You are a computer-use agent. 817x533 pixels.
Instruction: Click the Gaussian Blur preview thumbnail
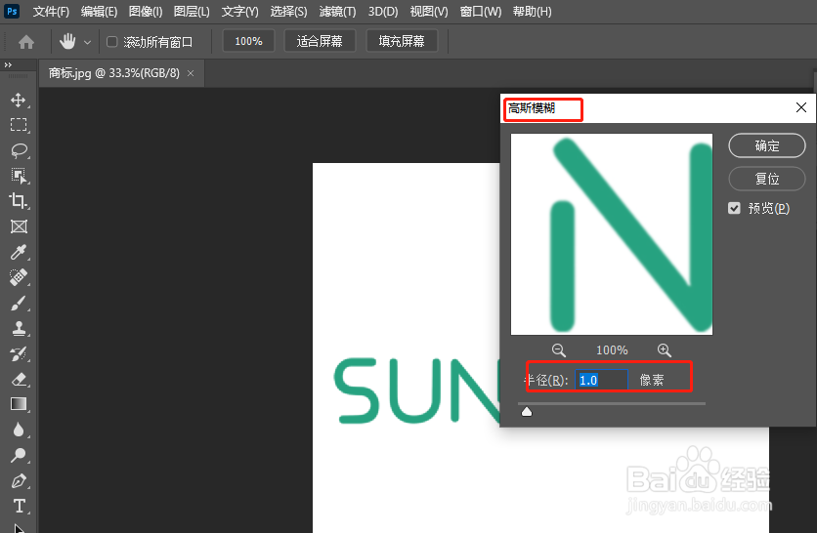pyautogui.click(x=612, y=234)
